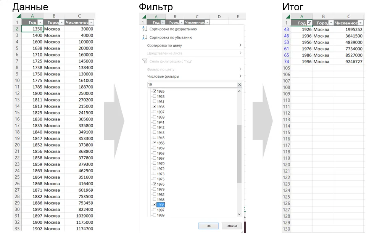Open Город filter dropdown in Итог sheet
Image resolution: width=377 pixels, height=239 pixels.
pyautogui.click(x=331, y=23)
